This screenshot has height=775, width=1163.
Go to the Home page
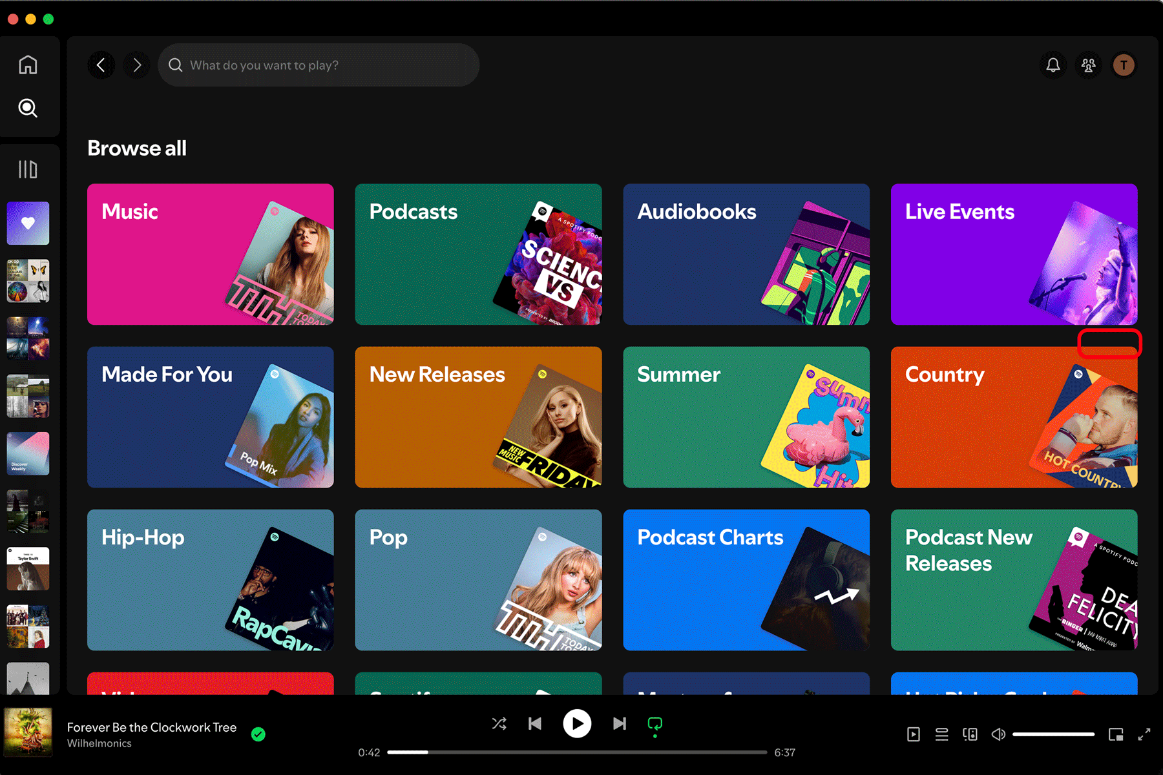pyautogui.click(x=28, y=65)
